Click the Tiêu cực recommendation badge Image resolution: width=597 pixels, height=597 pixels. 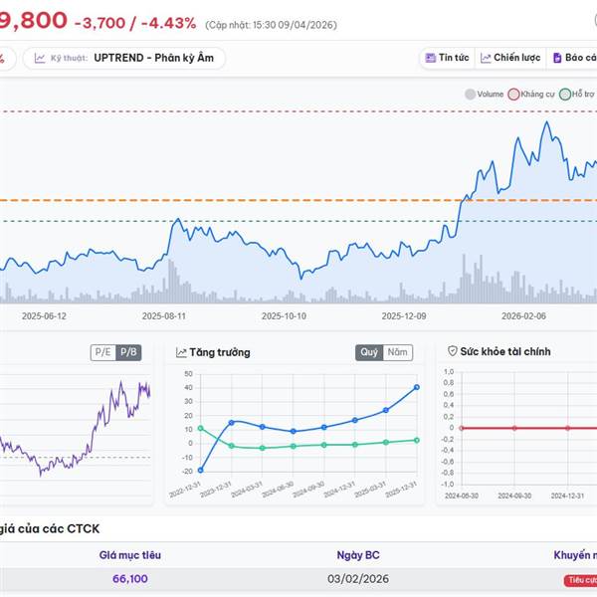[580, 579]
